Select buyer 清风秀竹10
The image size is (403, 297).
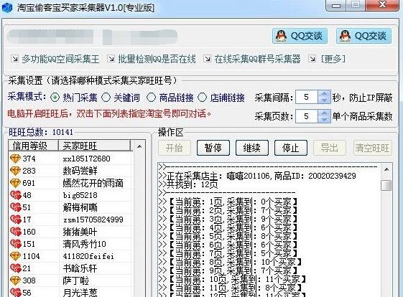pos(85,244)
